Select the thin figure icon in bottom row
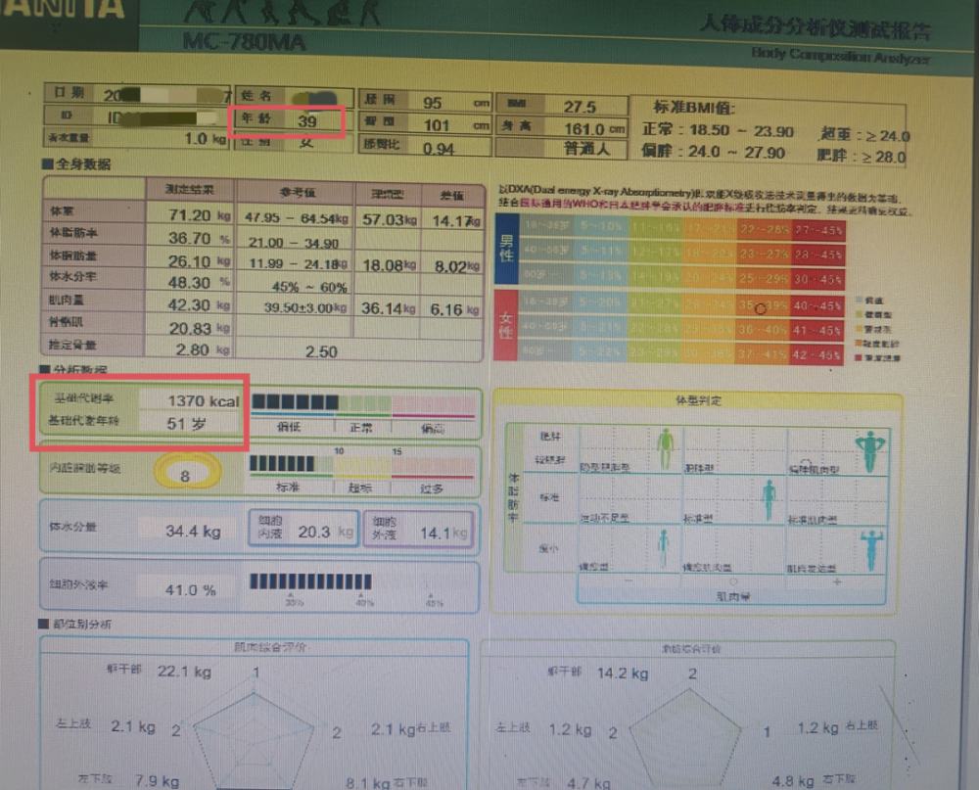This screenshot has height=790, width=979. pos(664,548)
